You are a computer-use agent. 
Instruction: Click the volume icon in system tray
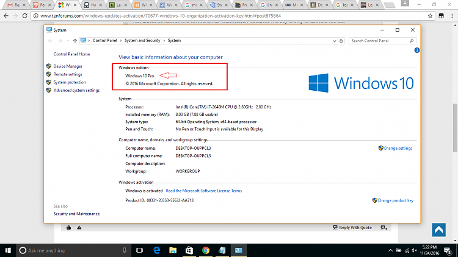[x=414, y=250]
